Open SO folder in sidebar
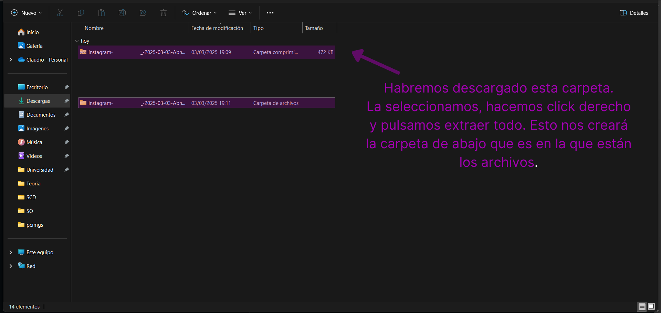Image resolution: width=661 pixels, height=313 pixels. coord(26,211)
